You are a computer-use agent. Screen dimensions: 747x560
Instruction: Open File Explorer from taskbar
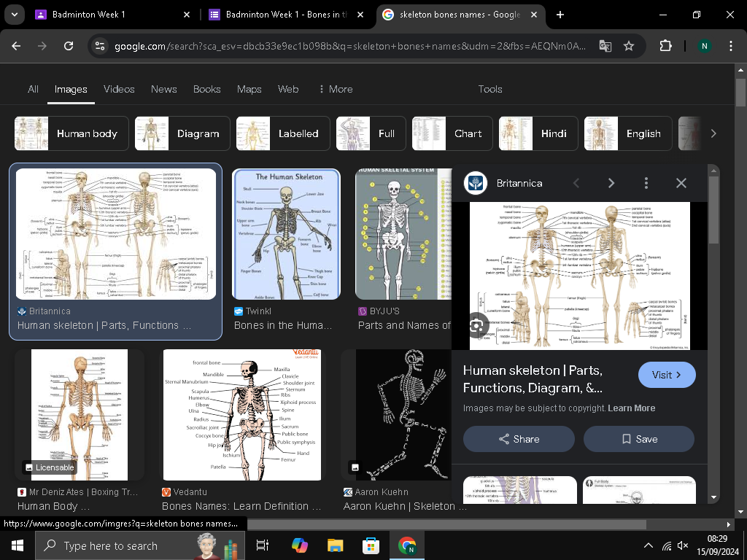point(335,545)
